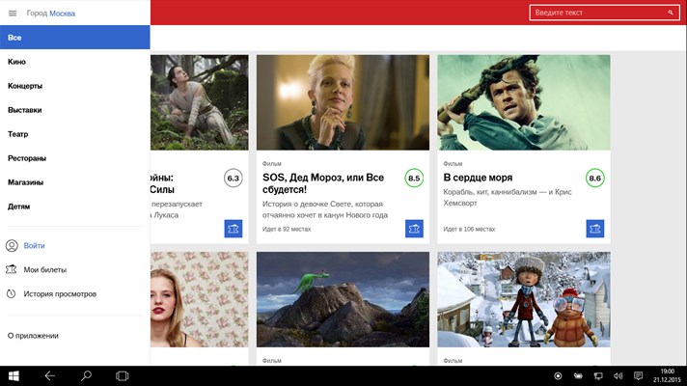Select the Концерты category
This screenshot has width=687, height=386.
tap(75, 86)
